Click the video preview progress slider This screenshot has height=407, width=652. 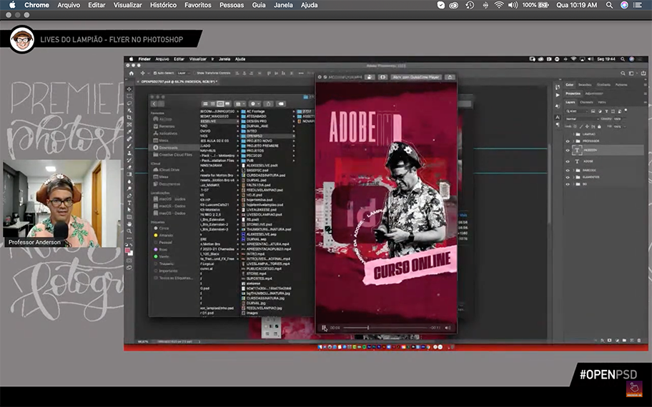coord(386,328)
